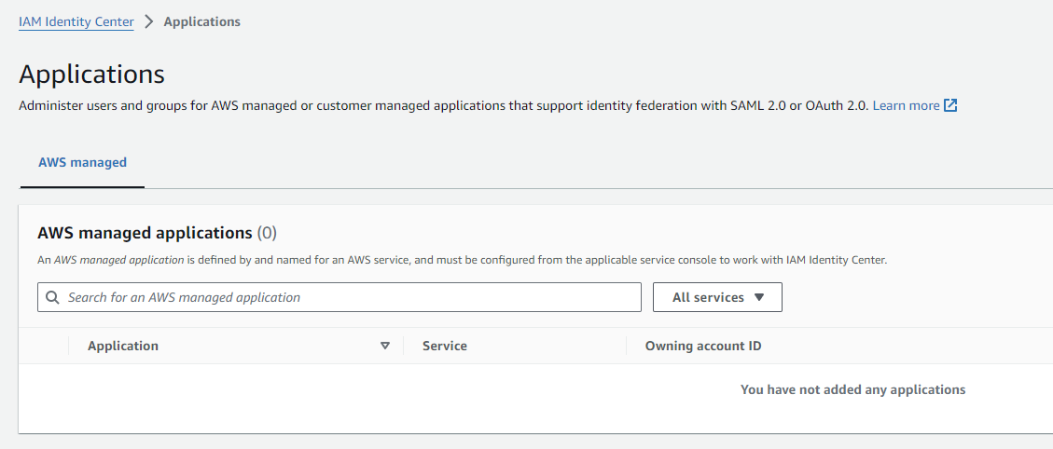
Task: Click the sort triangle in Application column
Action: 385,346
